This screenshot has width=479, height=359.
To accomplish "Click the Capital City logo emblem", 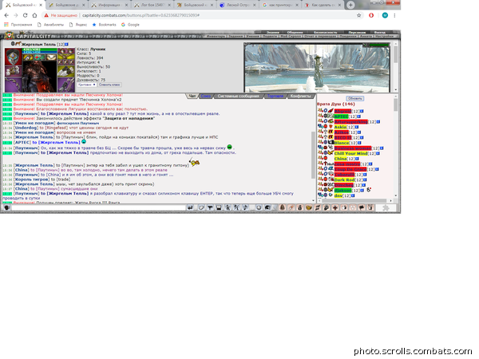I will pos(10,36).
